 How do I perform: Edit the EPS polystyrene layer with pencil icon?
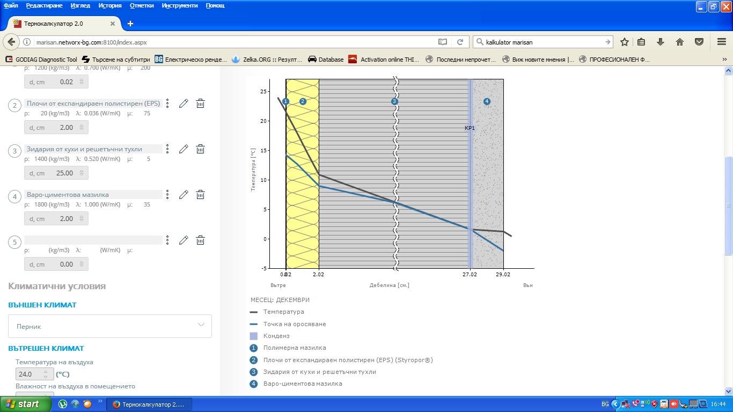pyautogui.click(x=184, y=104)
